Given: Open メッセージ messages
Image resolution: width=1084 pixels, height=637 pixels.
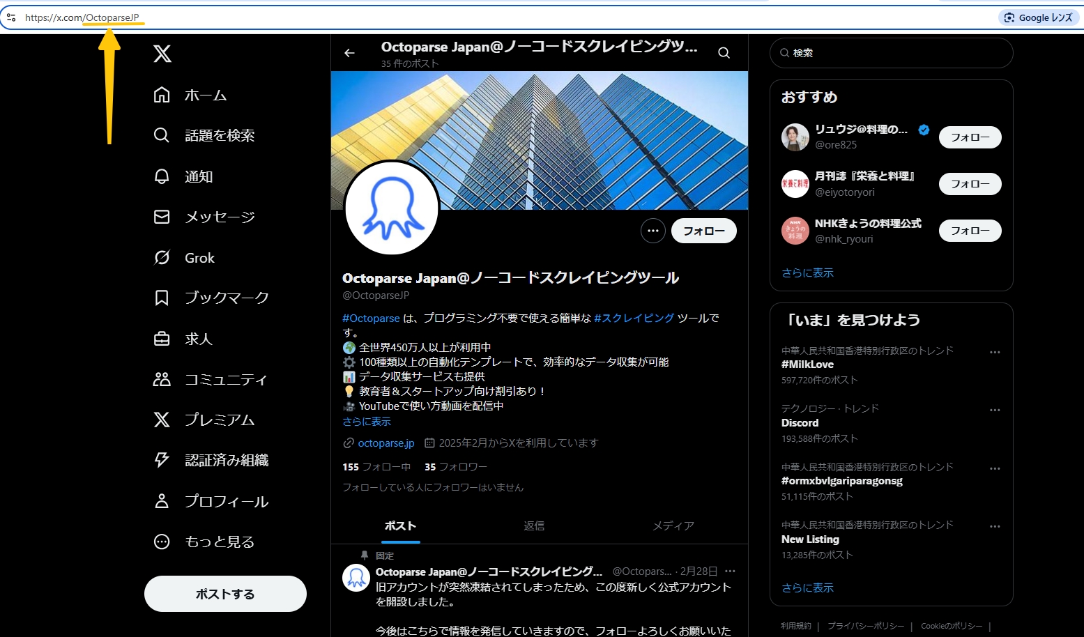Looking at the screenshot, I should 204,217.
